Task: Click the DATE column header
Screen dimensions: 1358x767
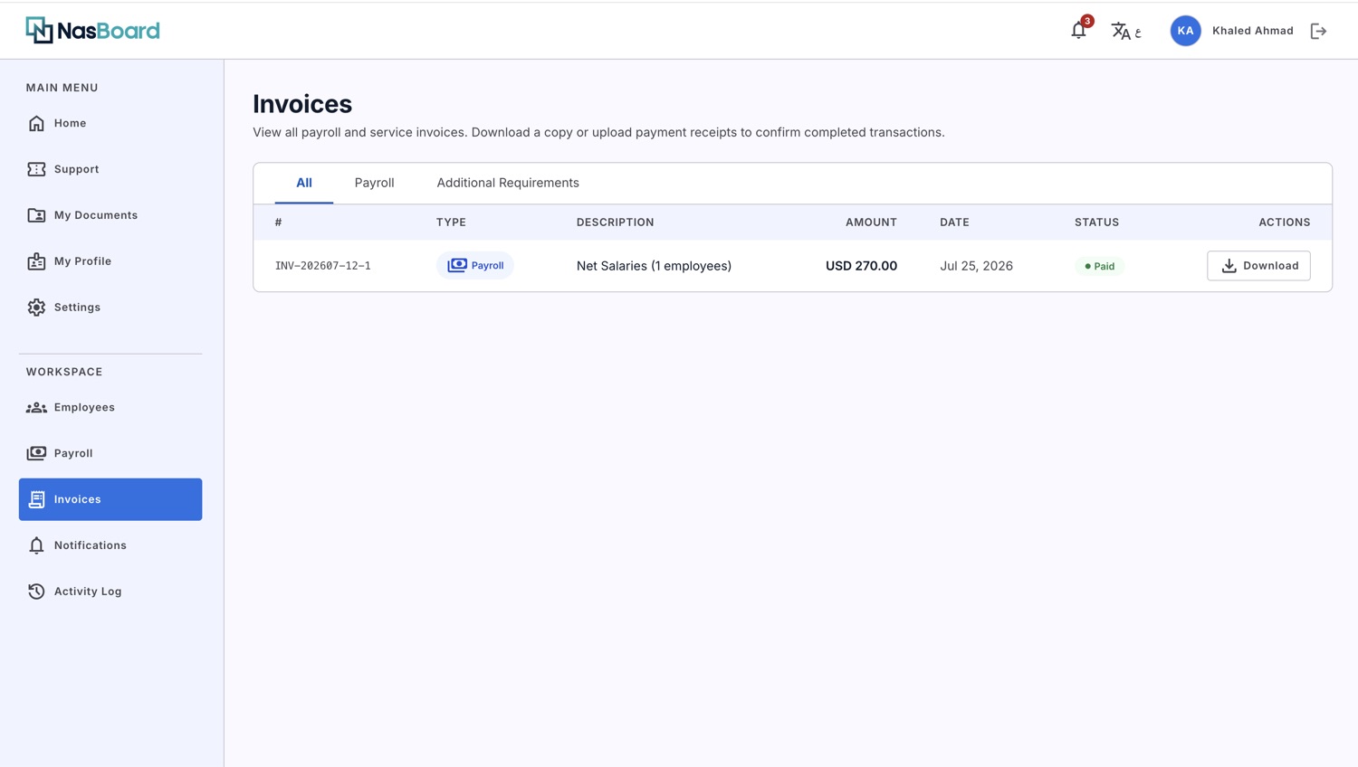Action: 954,223
